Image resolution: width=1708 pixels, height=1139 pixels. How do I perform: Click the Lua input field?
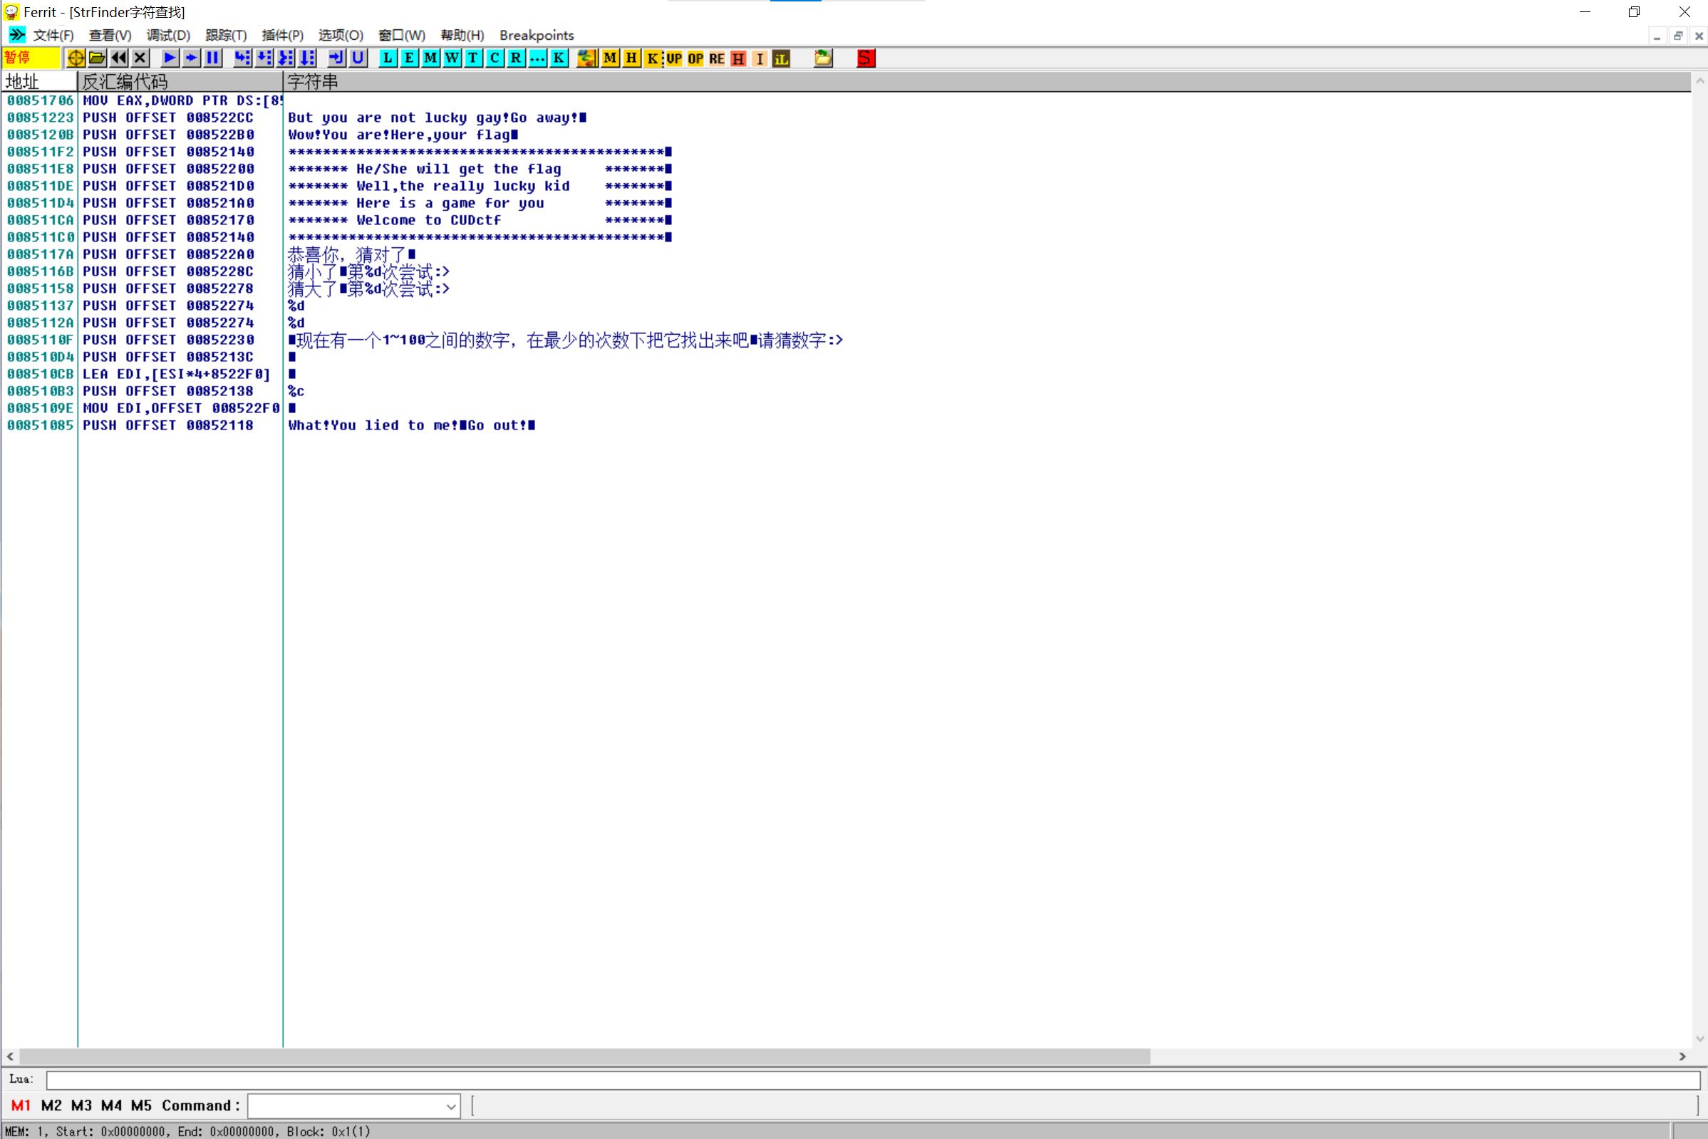point(871,1079)
